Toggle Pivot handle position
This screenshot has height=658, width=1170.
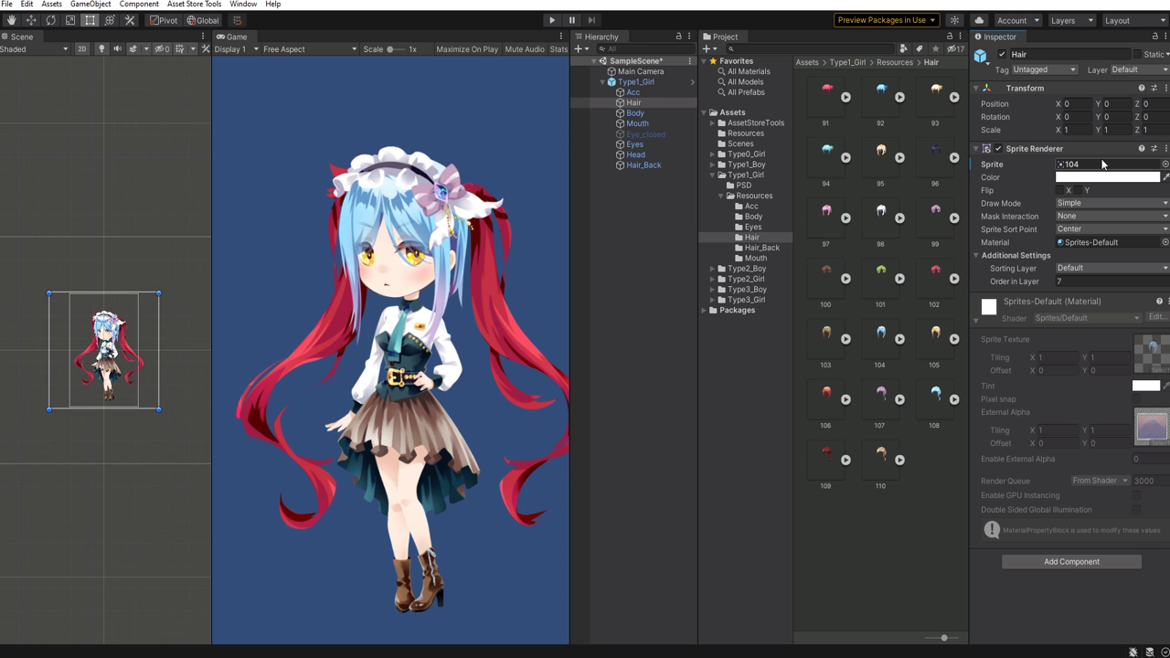[x=163, y=20]
